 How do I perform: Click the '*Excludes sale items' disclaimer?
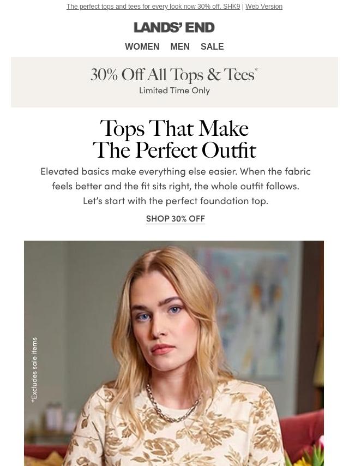coord(34,370)
